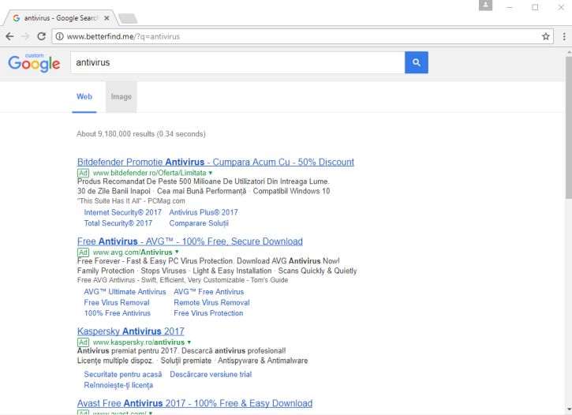572x415 pixels.
Task: View site information icon in address bar
Action: tap(59, 36)
